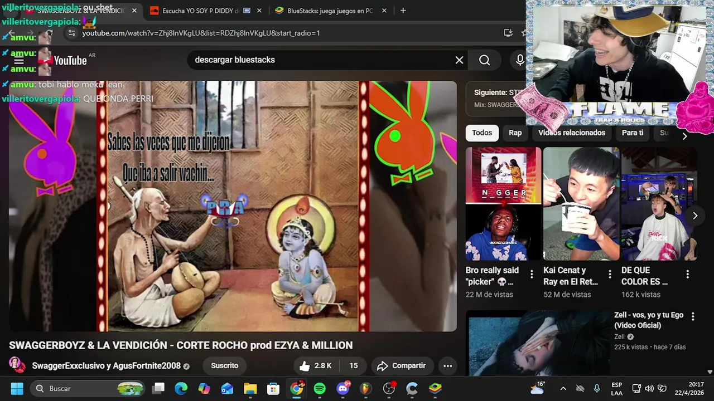Screen dimensions: 714x401
Task: Switch to BlueStacks browser tab
Action: tap(330, 11)
